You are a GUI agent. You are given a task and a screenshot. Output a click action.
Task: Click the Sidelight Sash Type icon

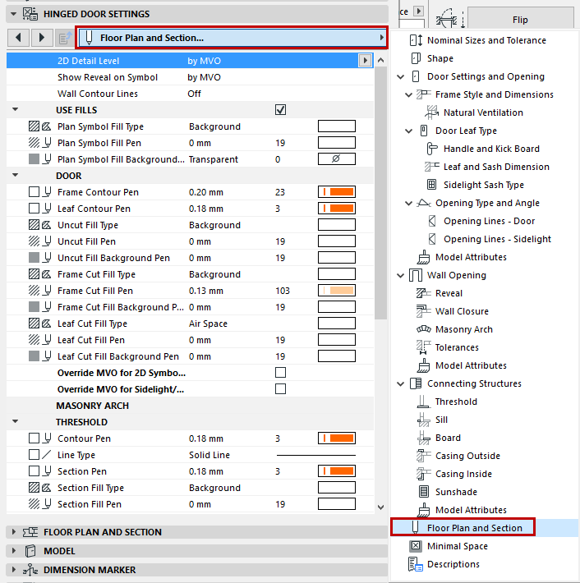click(431, 185)
